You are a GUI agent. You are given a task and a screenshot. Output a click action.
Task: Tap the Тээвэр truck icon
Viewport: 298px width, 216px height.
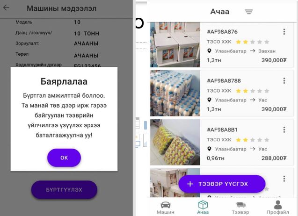(x=240, y=205)
